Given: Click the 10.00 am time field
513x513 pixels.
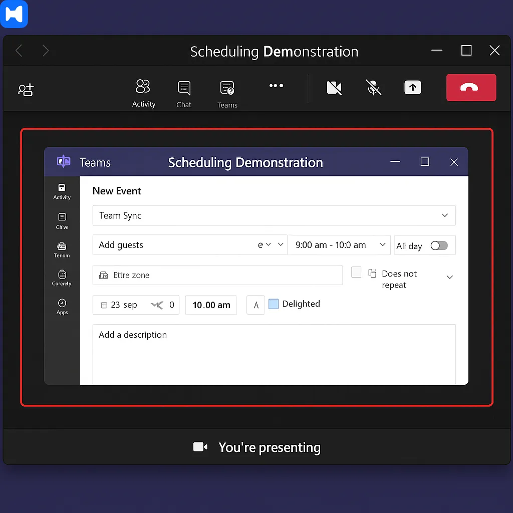Looking at the screenshot, I should (211, 305).
